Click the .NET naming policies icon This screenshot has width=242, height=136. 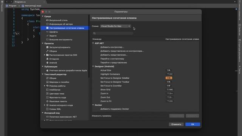pos(47,117)
